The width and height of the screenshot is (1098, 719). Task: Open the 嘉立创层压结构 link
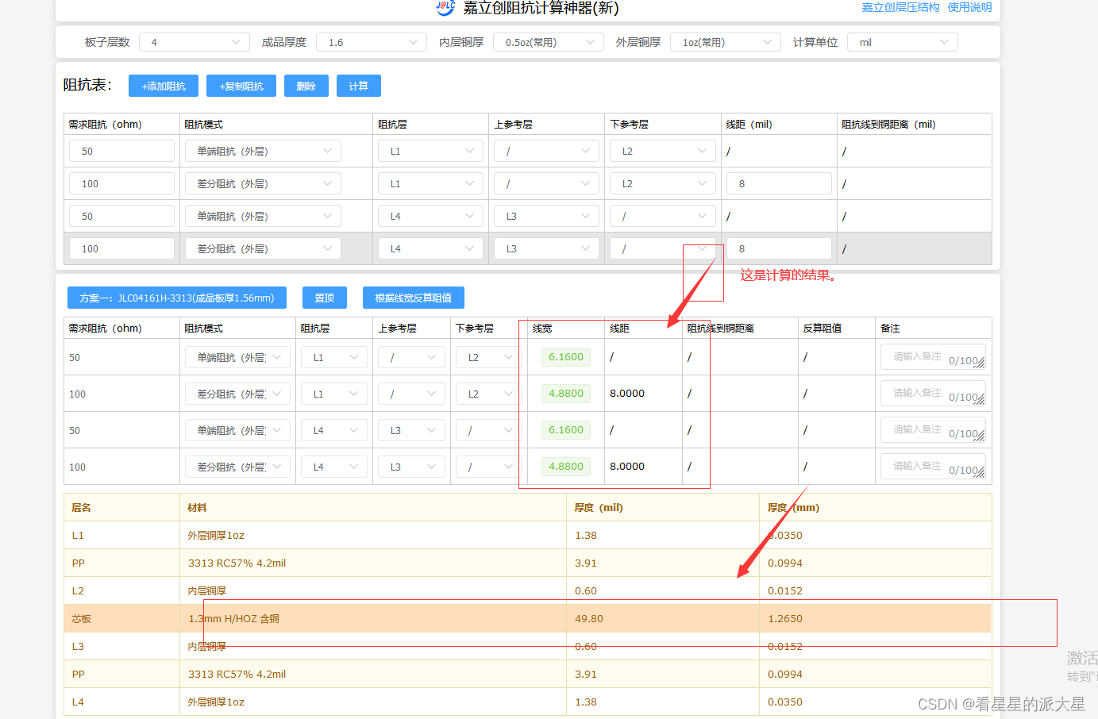coord(900,7)
